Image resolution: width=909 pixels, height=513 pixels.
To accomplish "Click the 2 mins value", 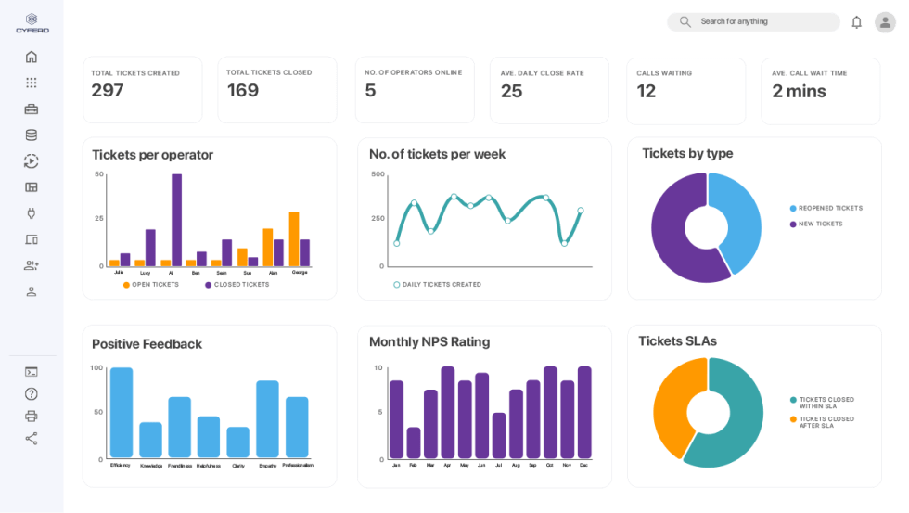I will point(799,91).
